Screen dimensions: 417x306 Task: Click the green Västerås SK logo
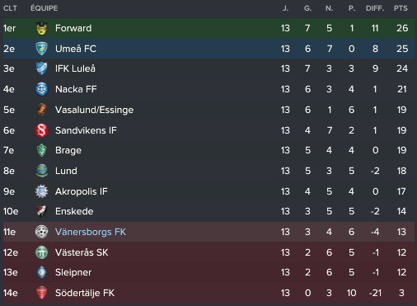pyautogui.click(x=42, y=252)
